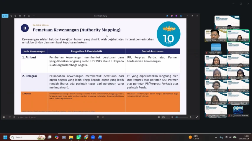Select 37_Fanny Halim participant tile

pyautogui.click(x=238, y=99)
